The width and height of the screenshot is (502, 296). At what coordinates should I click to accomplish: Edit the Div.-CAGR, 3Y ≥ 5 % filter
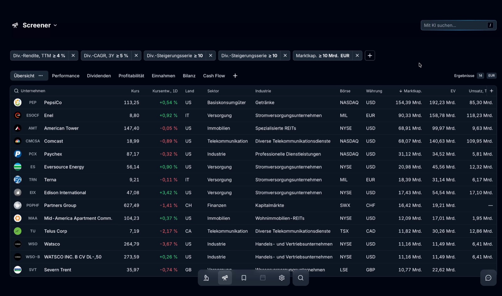click(106, 55)
